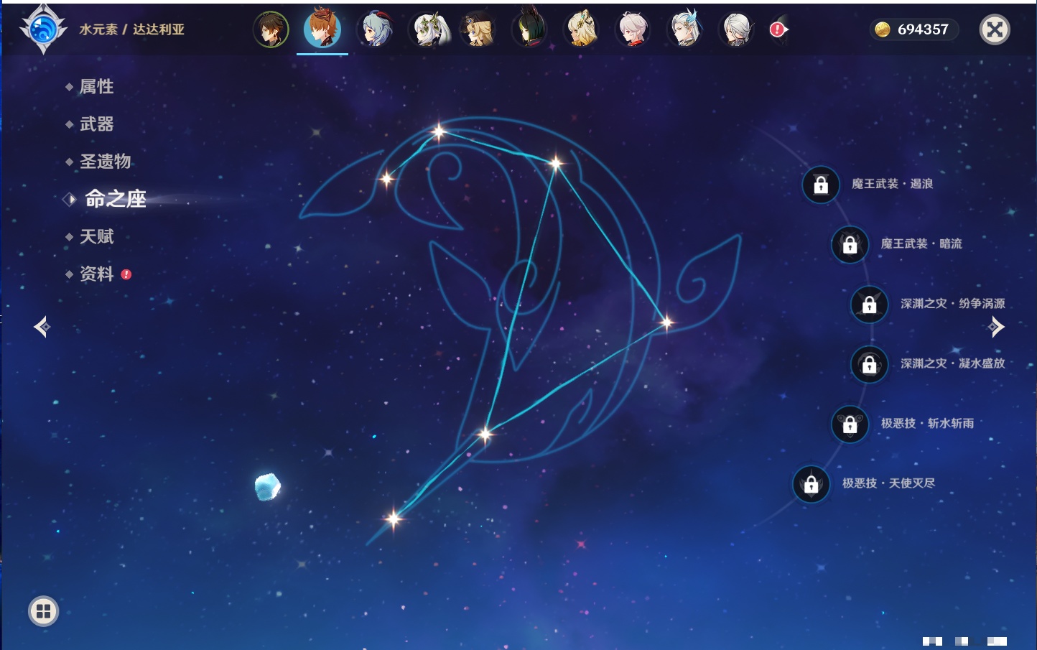Close the character screen with X button
Screen dimensions: 1037x650
[x=995, y=29]
